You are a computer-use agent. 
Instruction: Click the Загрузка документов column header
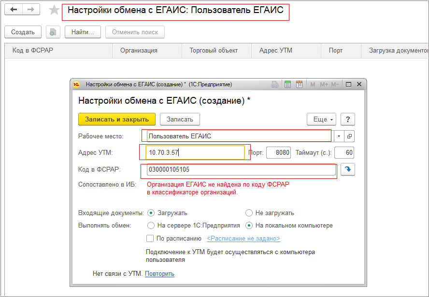point(395,51)
